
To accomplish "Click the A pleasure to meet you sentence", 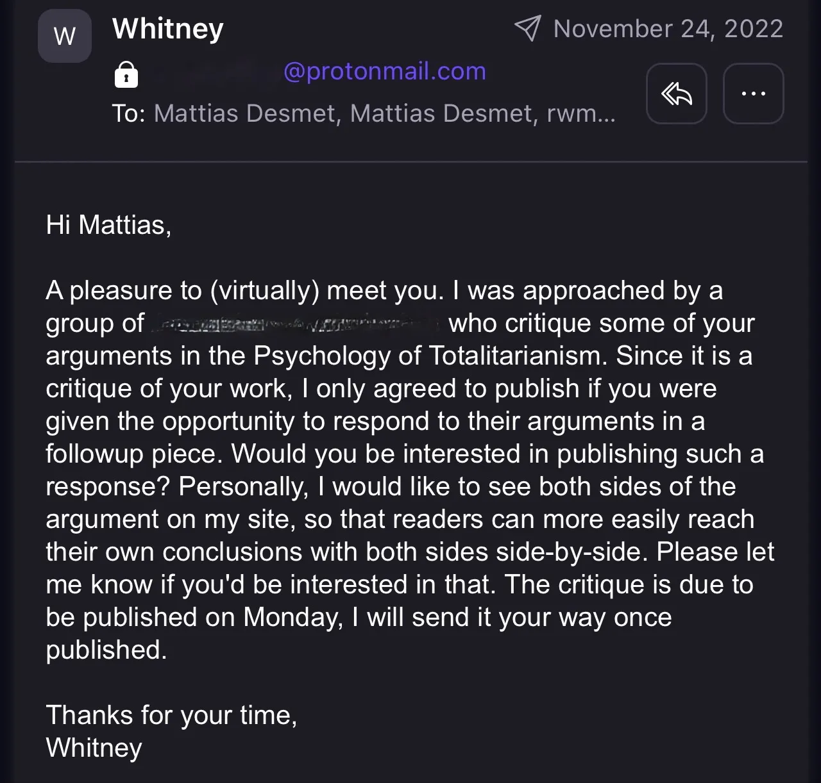I will [x=244, y=291].
